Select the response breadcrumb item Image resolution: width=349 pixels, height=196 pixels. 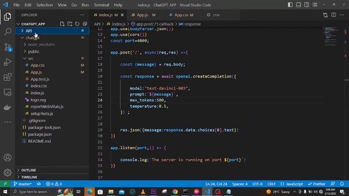190,24
